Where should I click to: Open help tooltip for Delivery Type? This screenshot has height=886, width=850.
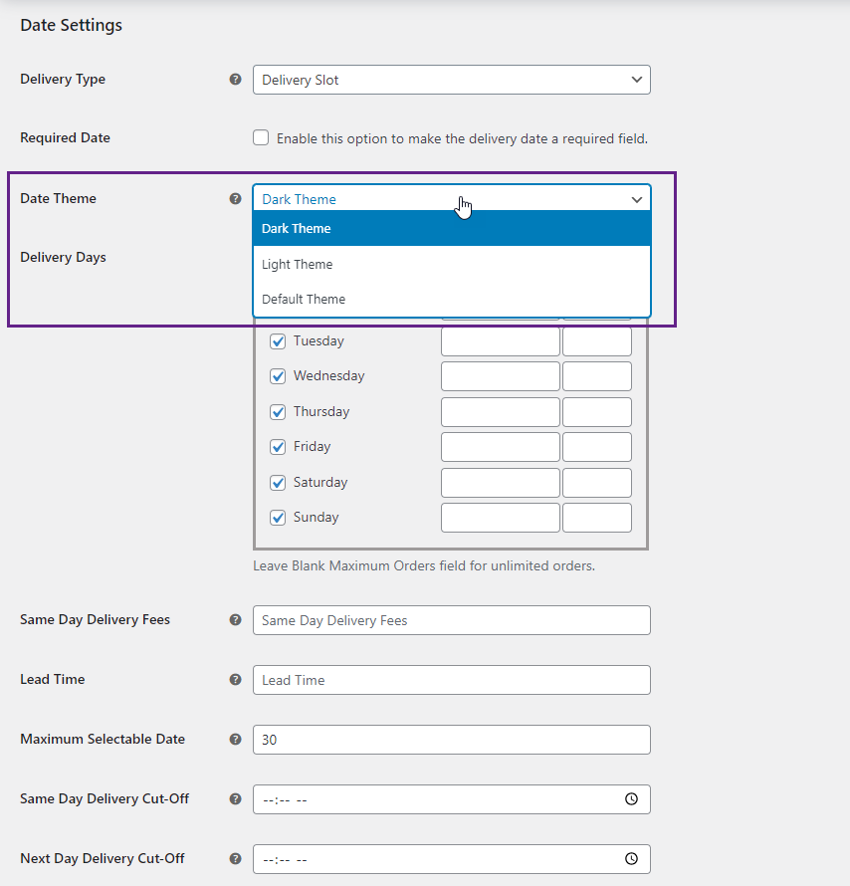[236, 79]
